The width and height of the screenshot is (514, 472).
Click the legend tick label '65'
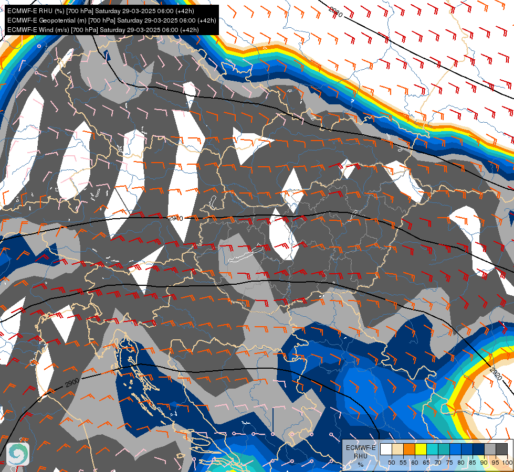point(426,463)
